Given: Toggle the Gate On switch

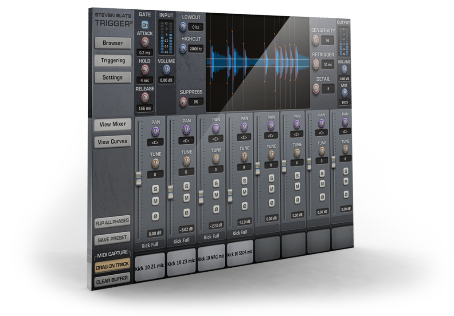Looking at the screenshot, I should [145, 25].
